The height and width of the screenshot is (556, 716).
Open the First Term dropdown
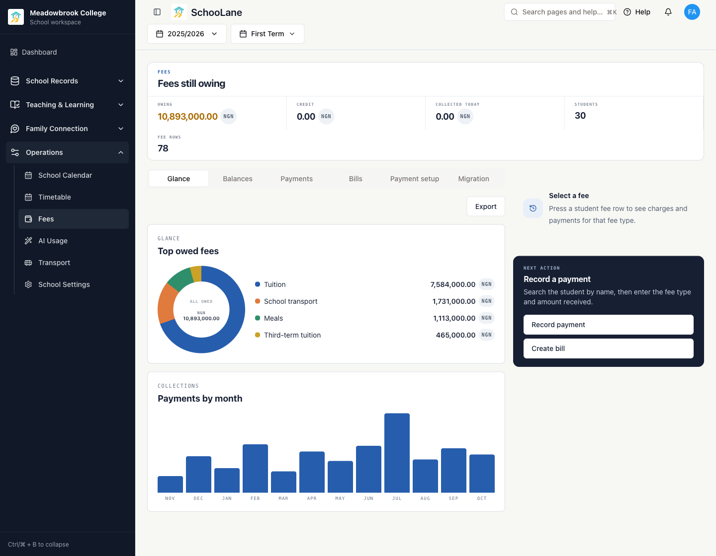[268, 34]
